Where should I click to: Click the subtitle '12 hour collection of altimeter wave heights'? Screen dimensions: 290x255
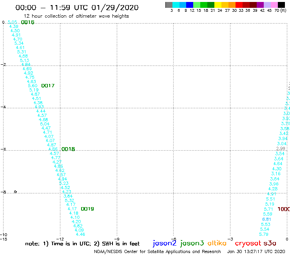[76, 16]
